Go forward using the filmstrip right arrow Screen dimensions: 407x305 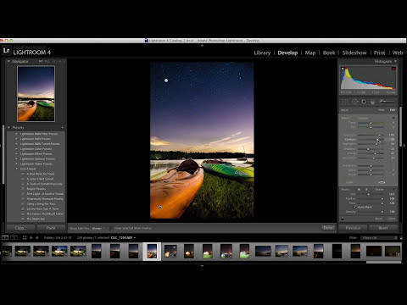(x=37, y=238)
